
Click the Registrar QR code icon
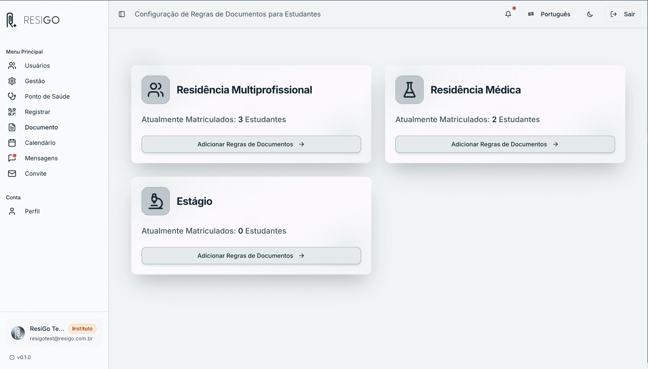click(12, 112)
